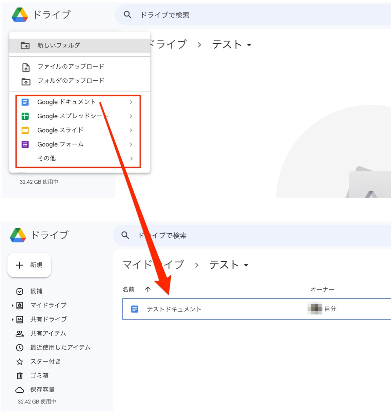This screenshot has height=413, width=391.
Task: Click the Google ドキュメント blue icon
Action: coord(25,102)
